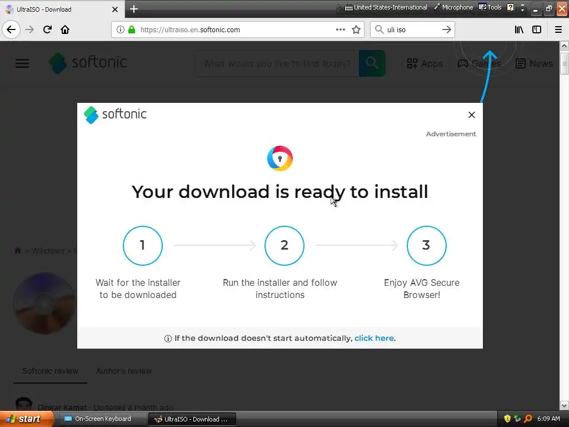Open page actions three-dots menu

click(341, 29)
